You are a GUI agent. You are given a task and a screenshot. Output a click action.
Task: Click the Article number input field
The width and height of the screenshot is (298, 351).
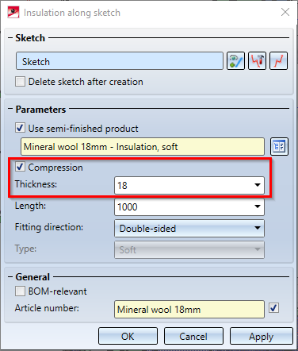pyautogui.click(x=189, y=309)
